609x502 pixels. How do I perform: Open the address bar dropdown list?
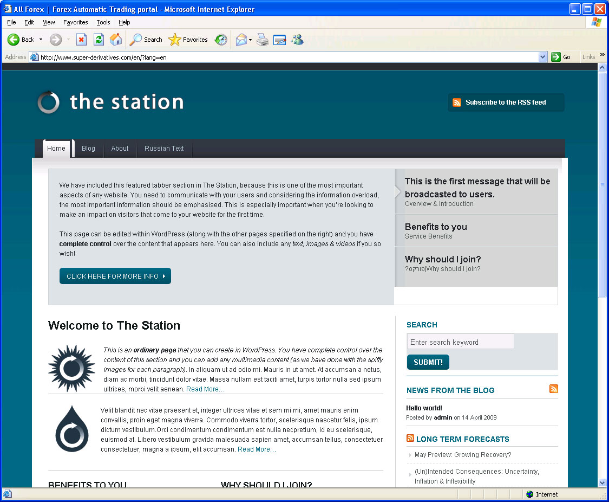tap(543, 57)
